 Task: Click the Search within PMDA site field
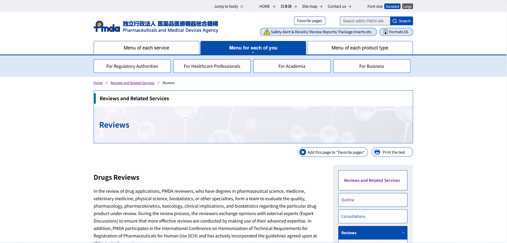pyautogui.click(x=365, y=21)
